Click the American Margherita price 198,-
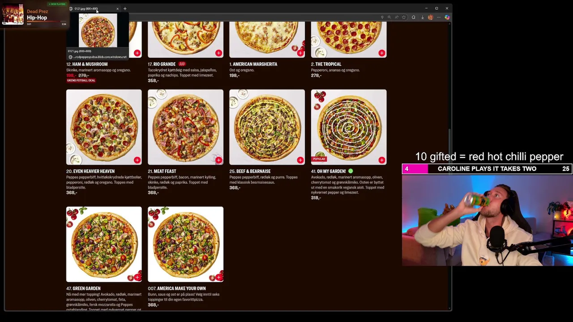Image resolution: width=573 pixels, height=322 pixels. pos(234,76)
